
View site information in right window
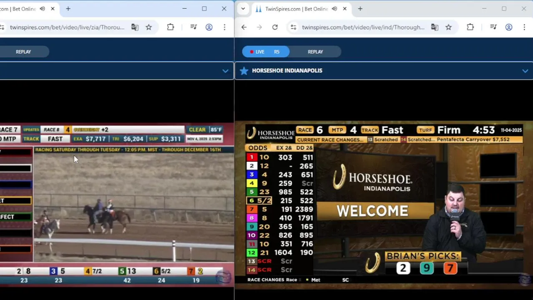coord(294,27)
